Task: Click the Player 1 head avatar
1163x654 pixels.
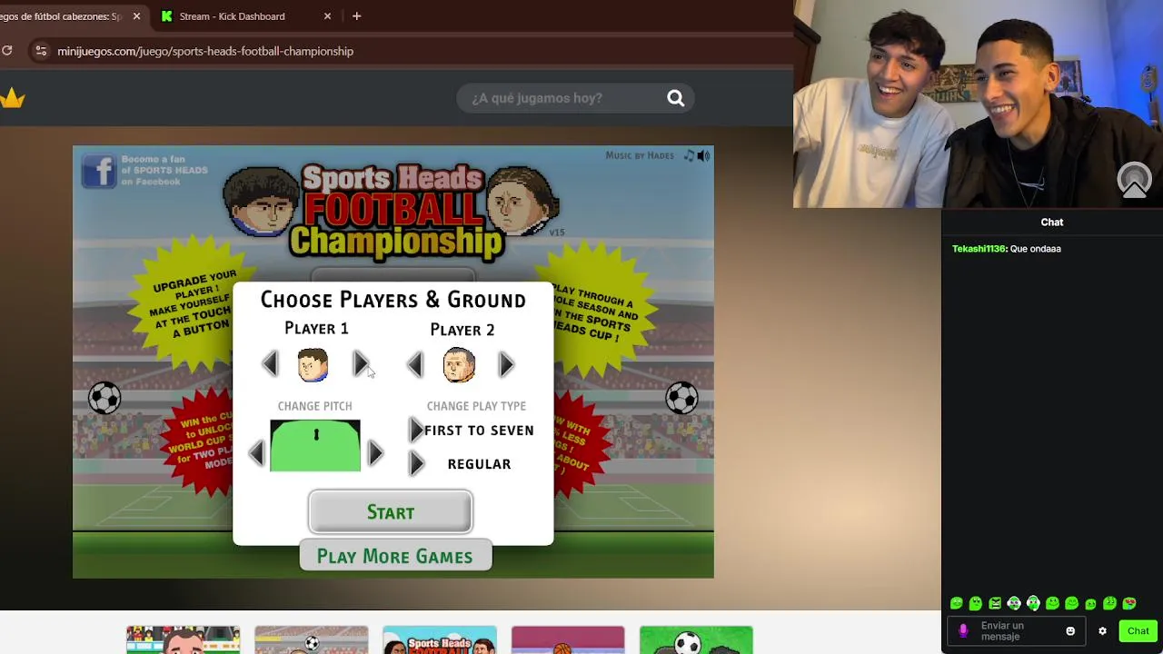Action: click(313, 364)
